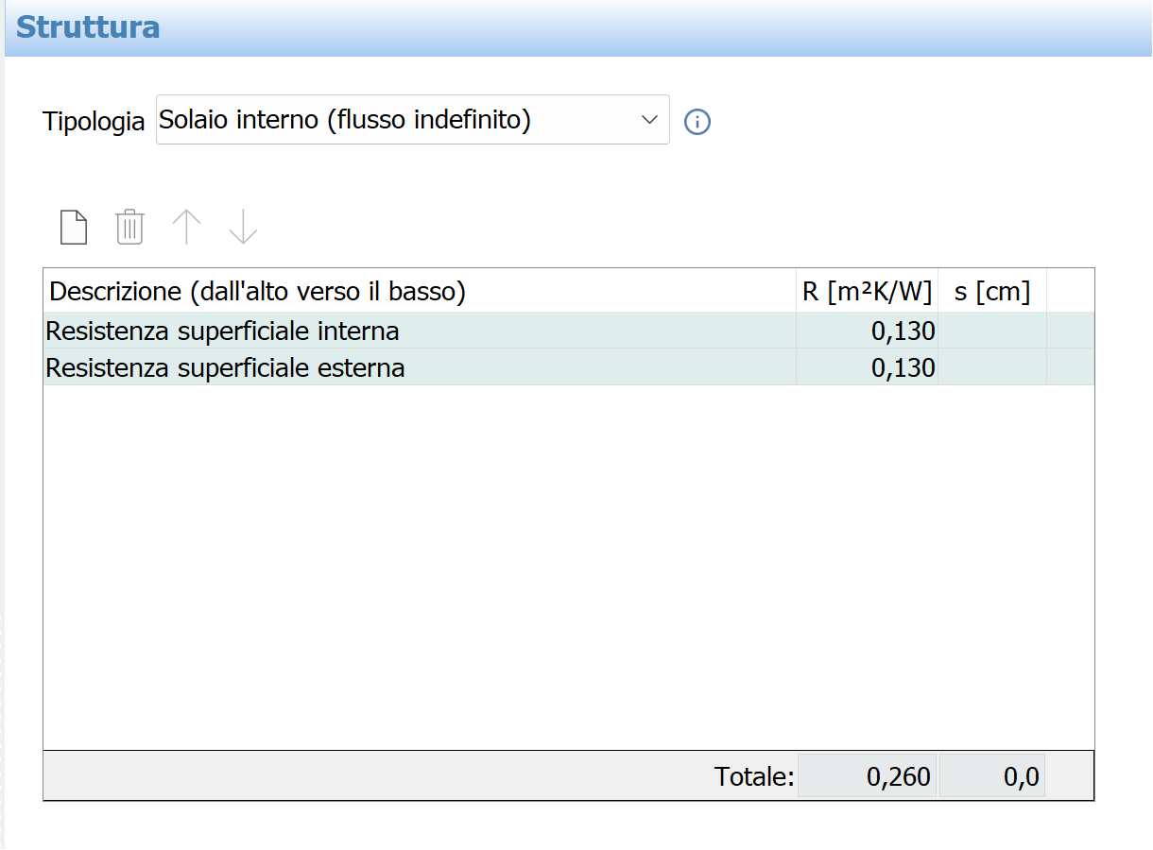Click the R [m²K/W] column header
The height and width of the screenshot is (850, 1153).
click(x=868, y=292)
